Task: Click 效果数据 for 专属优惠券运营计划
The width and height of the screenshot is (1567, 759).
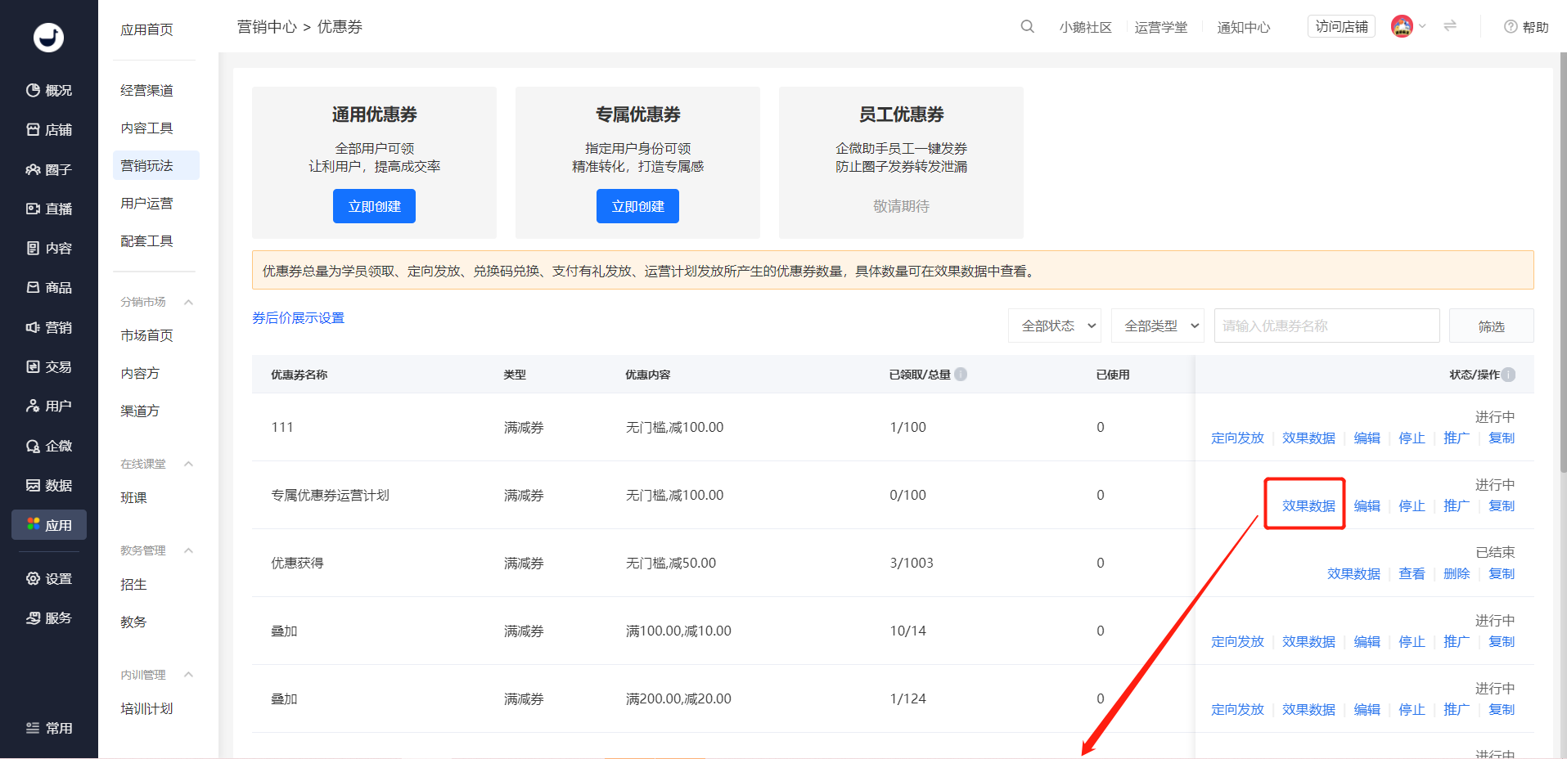Action: point(1308,505)
